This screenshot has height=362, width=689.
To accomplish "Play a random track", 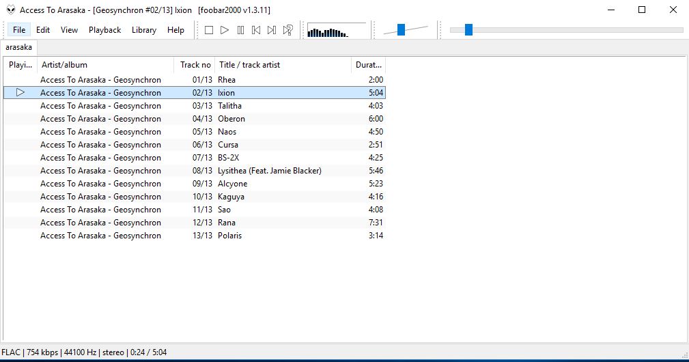I will [287, 30].
